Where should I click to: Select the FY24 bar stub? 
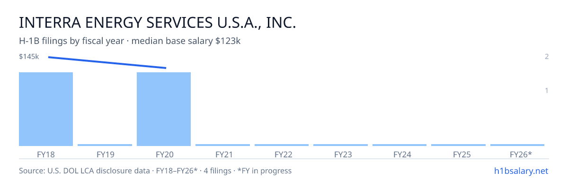click(x=399, y=145)
